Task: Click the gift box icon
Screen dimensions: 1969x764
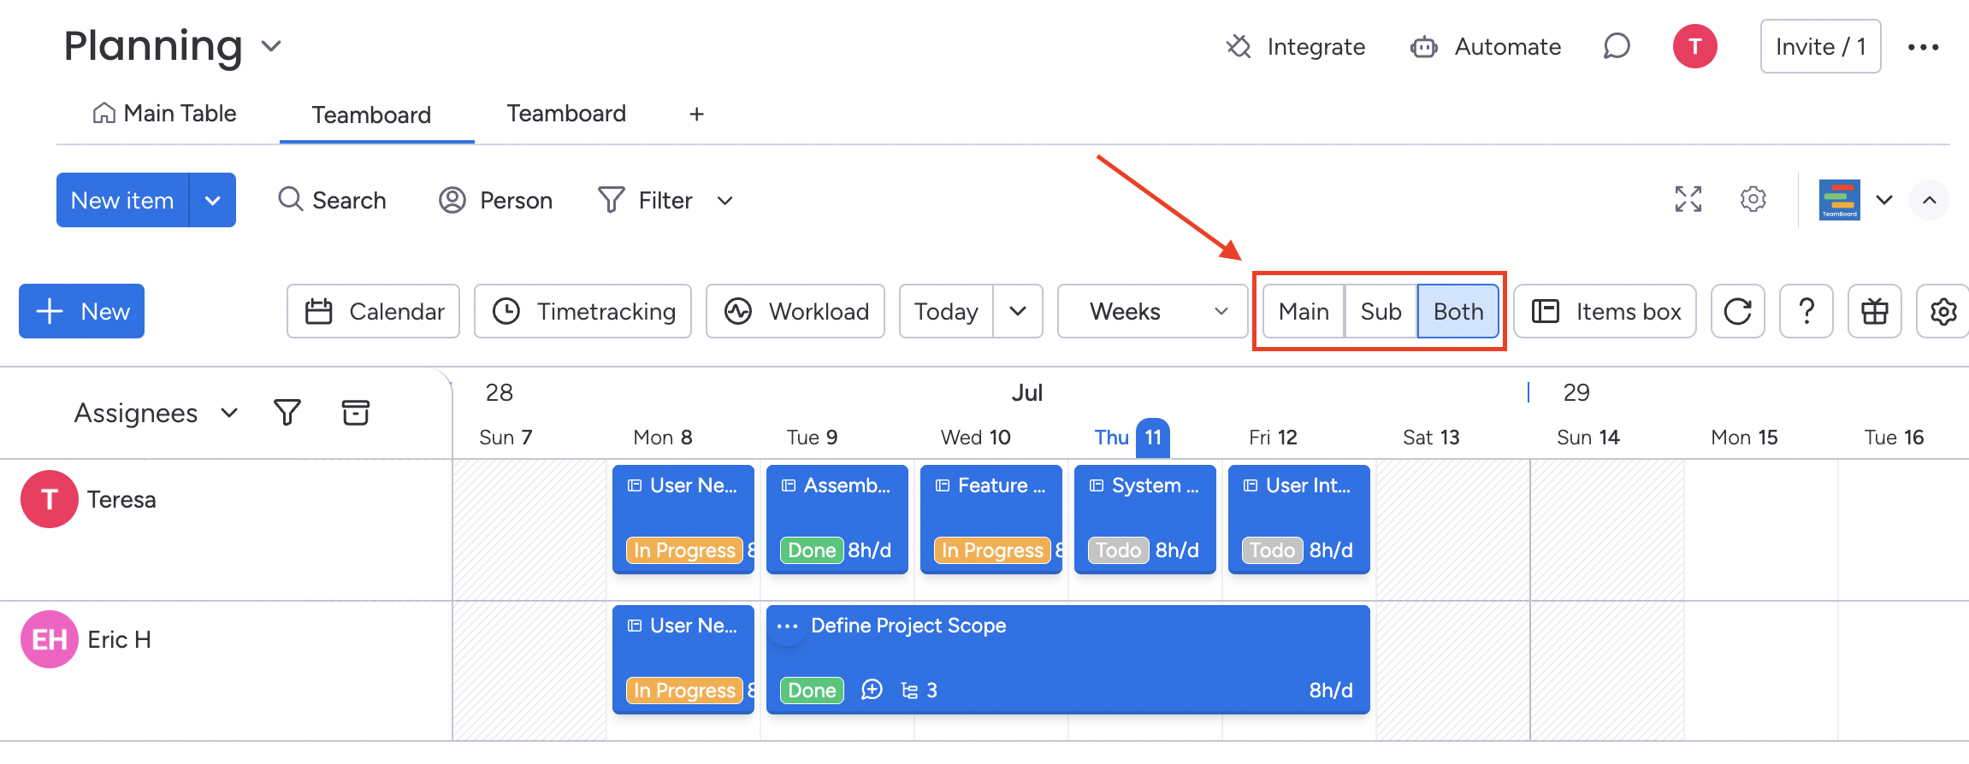Action: coord(1874,311)
